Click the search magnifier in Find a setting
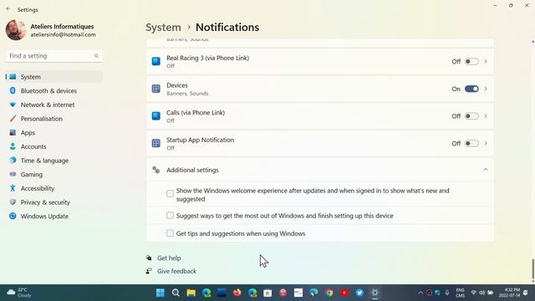The width and height of the screenshot is (535, 301). (x=96, y=56)
